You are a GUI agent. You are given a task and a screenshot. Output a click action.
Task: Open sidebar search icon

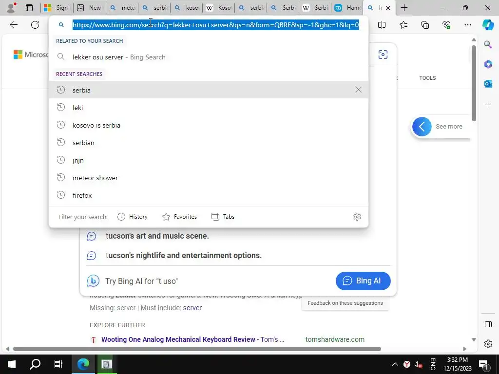488,44
